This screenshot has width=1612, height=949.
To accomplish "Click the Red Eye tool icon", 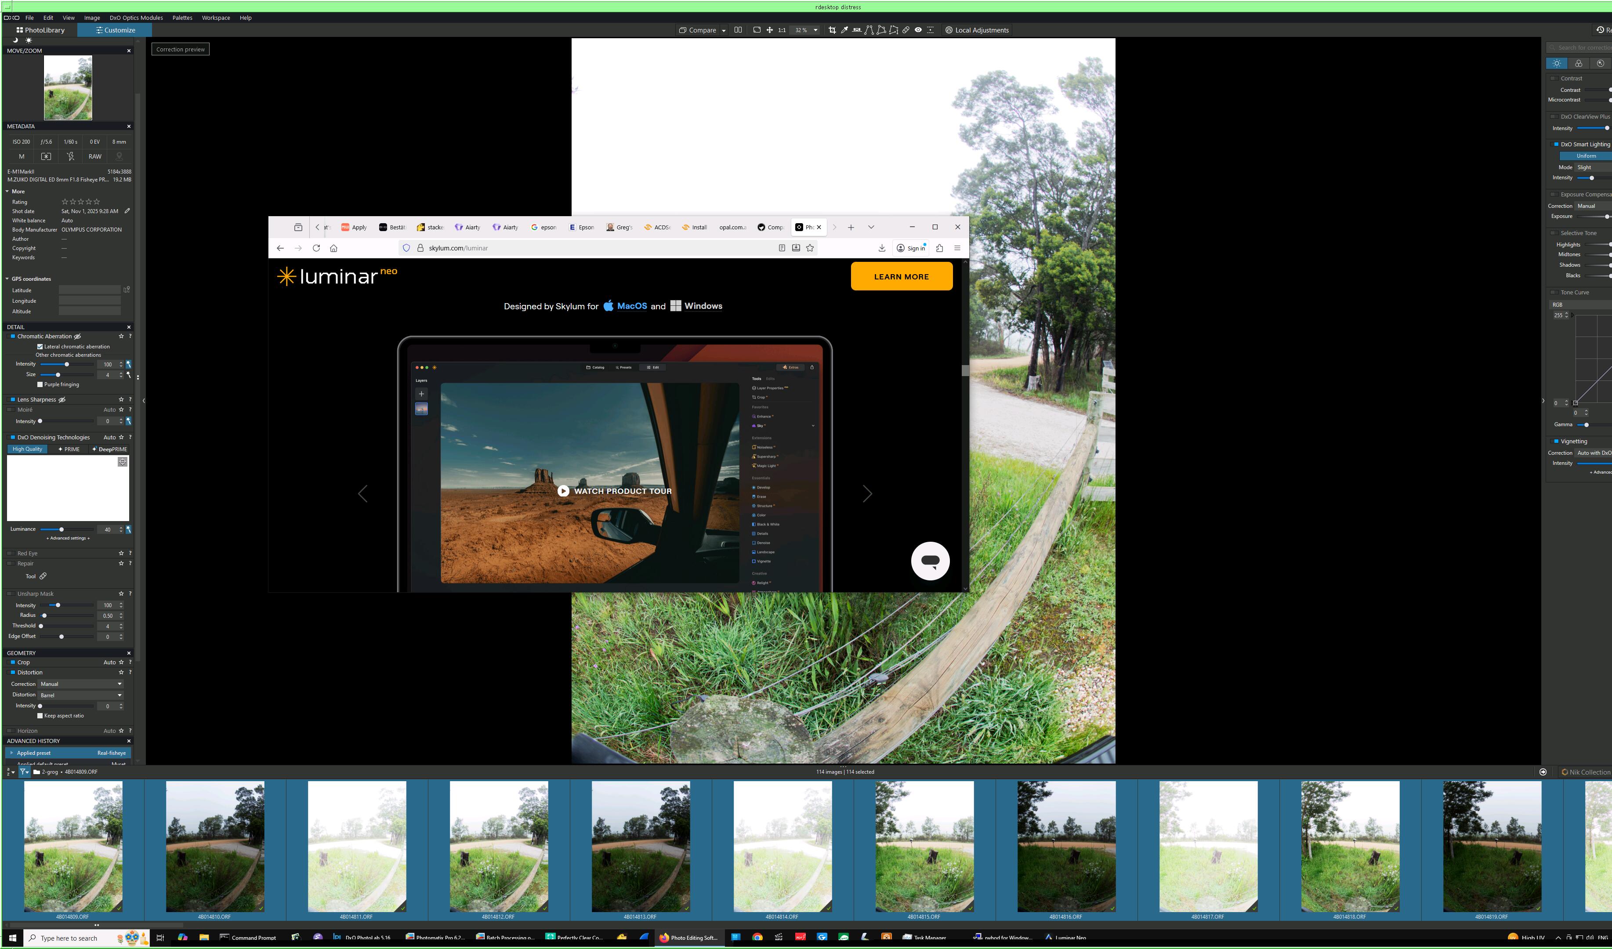I will (918, 30).
